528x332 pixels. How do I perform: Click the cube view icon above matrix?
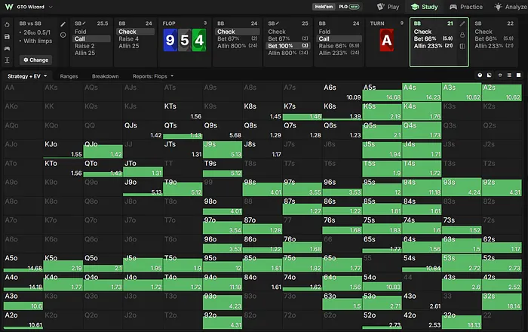point(480,75)
